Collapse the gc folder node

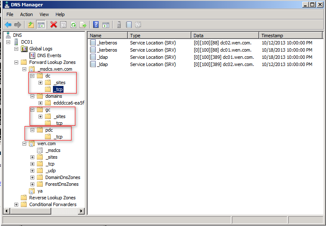pyautogui.click(x=33, y=110)
